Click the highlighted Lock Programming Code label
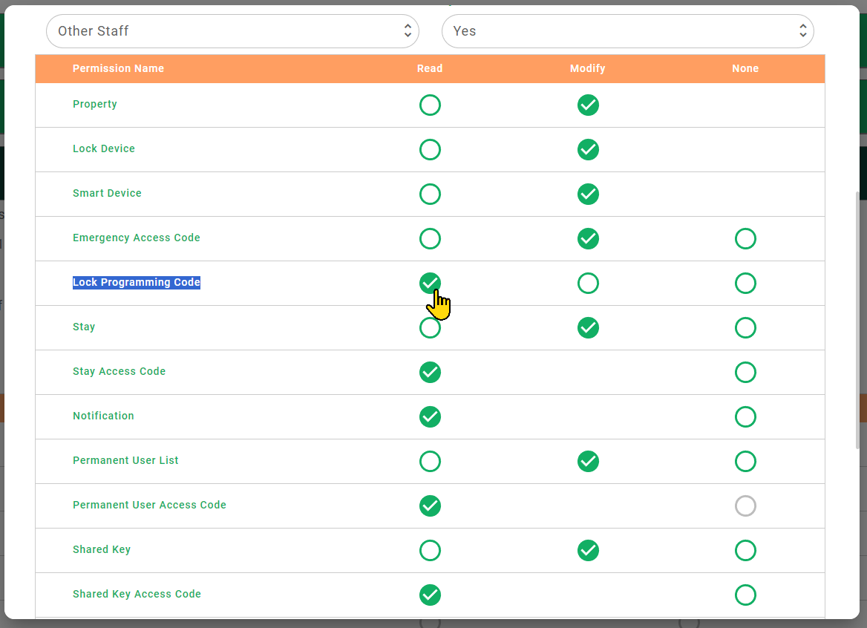Screen dimensions: 867x628 (136, 283)
